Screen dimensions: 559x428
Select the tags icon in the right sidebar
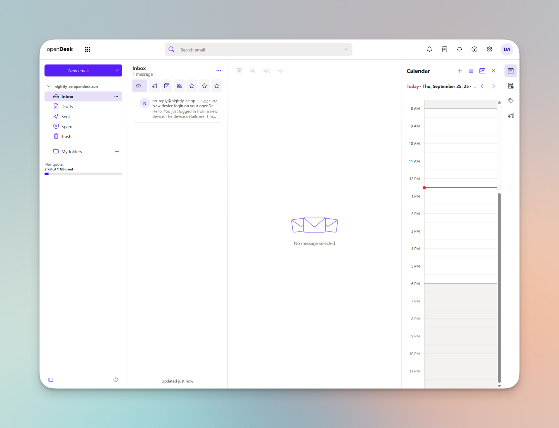pyautogui.click(x=511, y=101)
